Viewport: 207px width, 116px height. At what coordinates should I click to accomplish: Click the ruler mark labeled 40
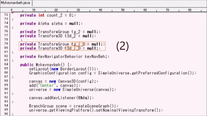(x=101, y=10)
